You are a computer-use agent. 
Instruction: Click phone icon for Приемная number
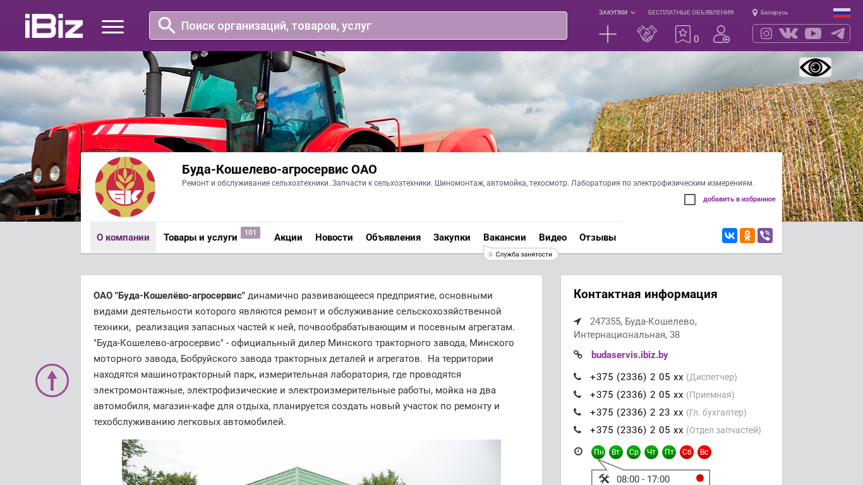[577, 395]
